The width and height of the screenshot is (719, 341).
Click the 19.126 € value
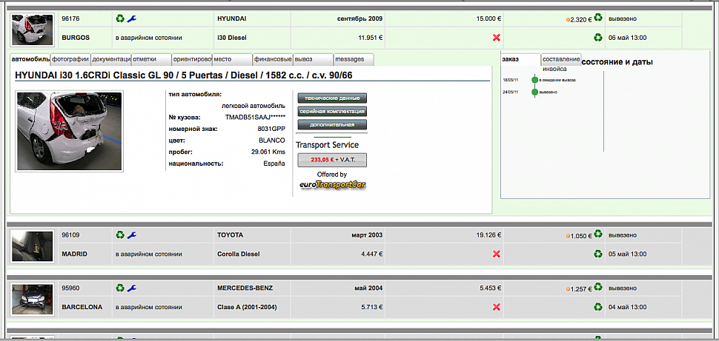click(488, 235)
